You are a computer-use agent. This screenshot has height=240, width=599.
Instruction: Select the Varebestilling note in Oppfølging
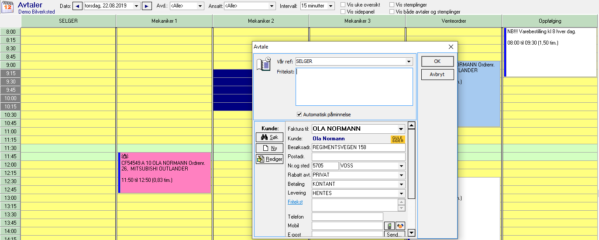click(550, 52)
